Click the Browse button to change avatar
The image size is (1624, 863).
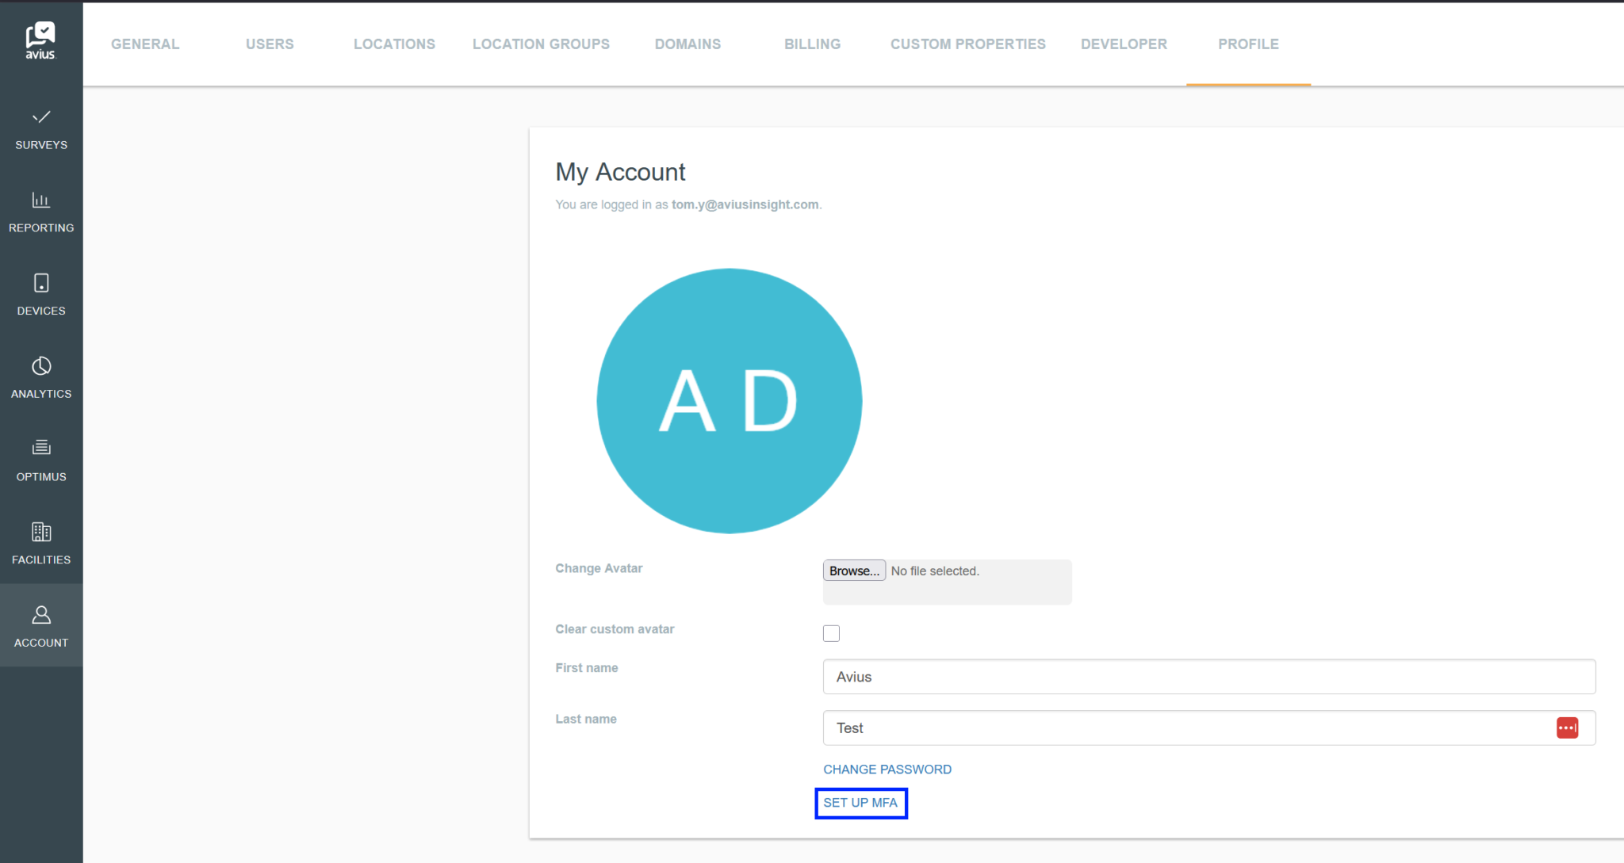coord(853,570)
